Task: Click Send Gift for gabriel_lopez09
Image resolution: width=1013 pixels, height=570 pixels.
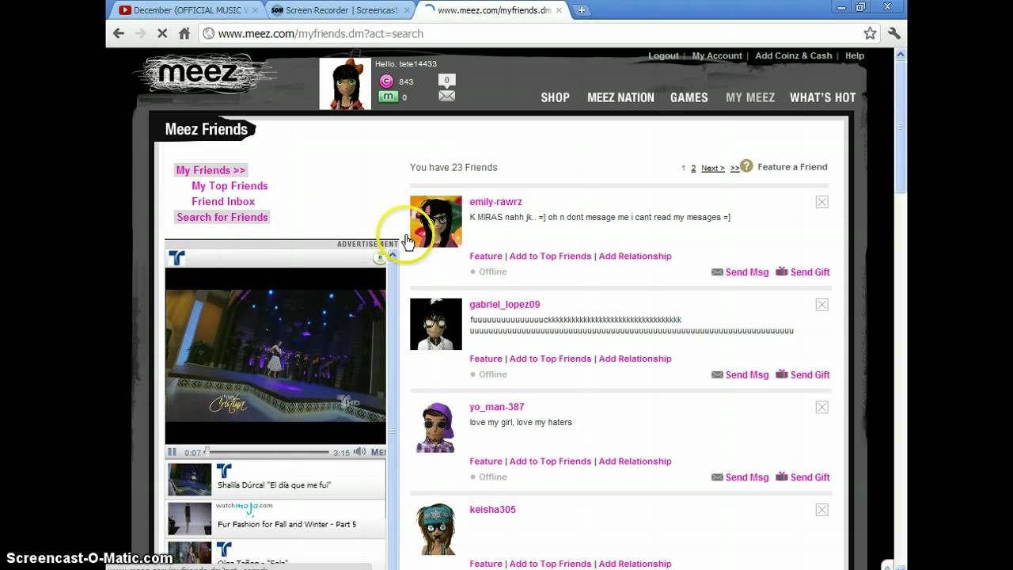Action: 802,374
